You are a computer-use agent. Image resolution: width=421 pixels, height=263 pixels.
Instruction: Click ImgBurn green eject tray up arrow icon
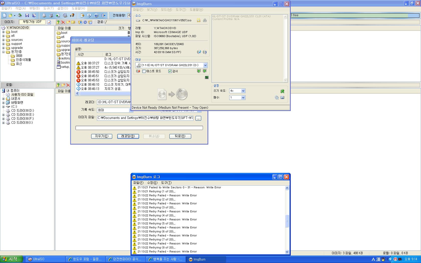coord(199,71)
